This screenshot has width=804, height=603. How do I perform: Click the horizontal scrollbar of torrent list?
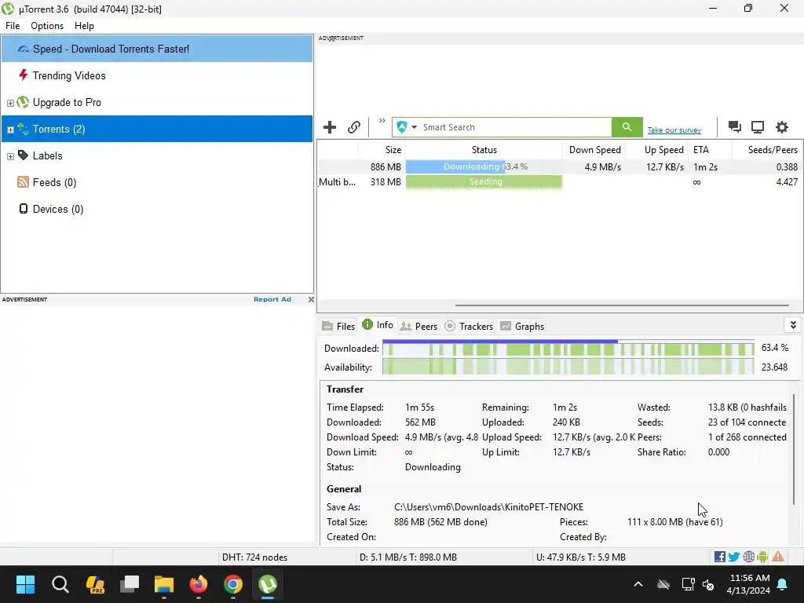coord(622,305)
